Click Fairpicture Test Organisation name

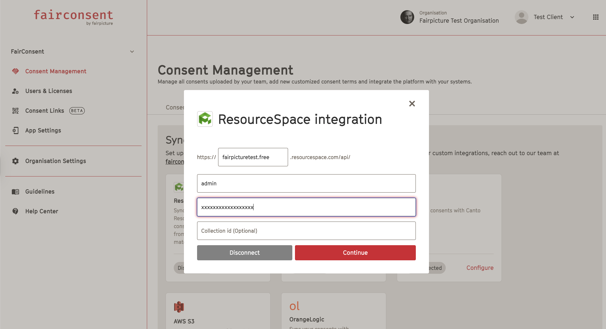coord(459,21)
